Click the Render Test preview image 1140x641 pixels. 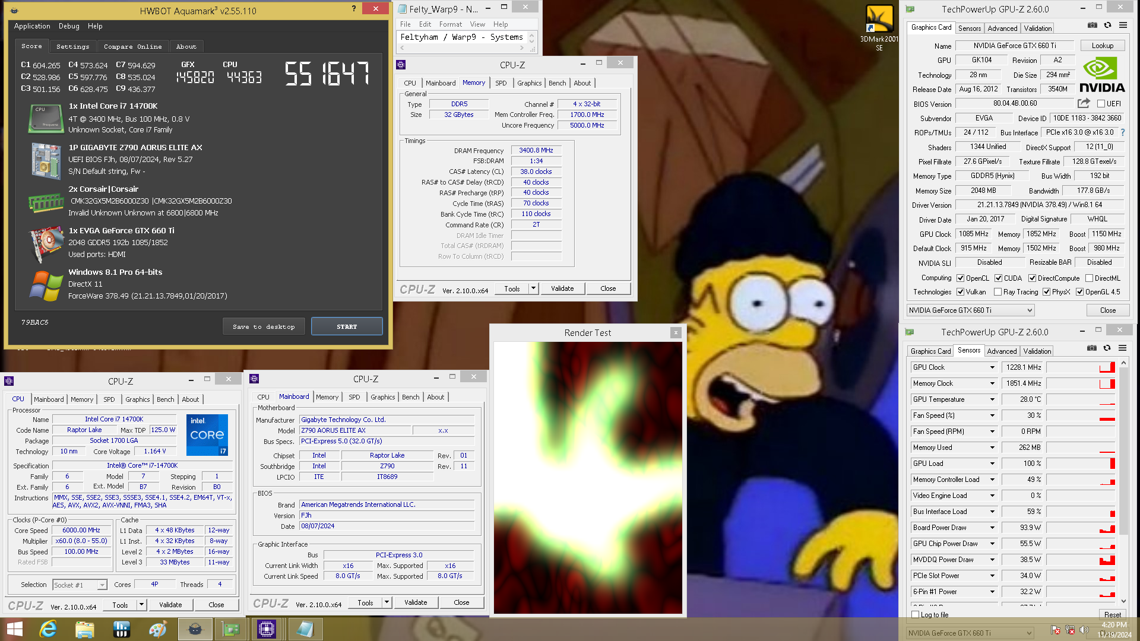(x=588, y=477)
